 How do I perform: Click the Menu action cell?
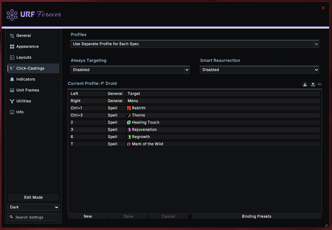pos(223,101)
